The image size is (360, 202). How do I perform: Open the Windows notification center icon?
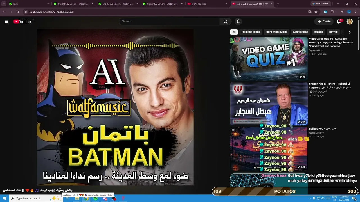(x=354, y=198)
